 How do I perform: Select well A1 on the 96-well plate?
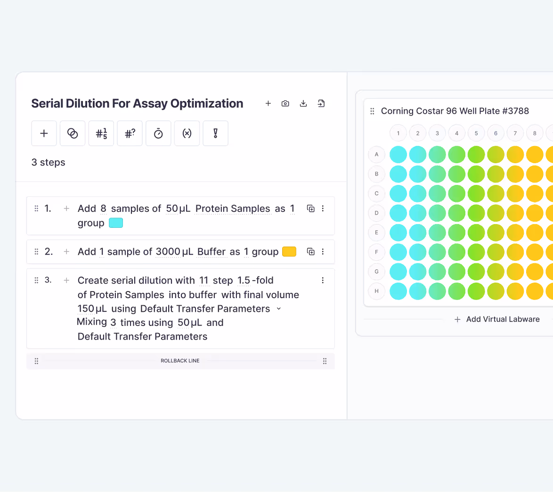pos(398,154)
